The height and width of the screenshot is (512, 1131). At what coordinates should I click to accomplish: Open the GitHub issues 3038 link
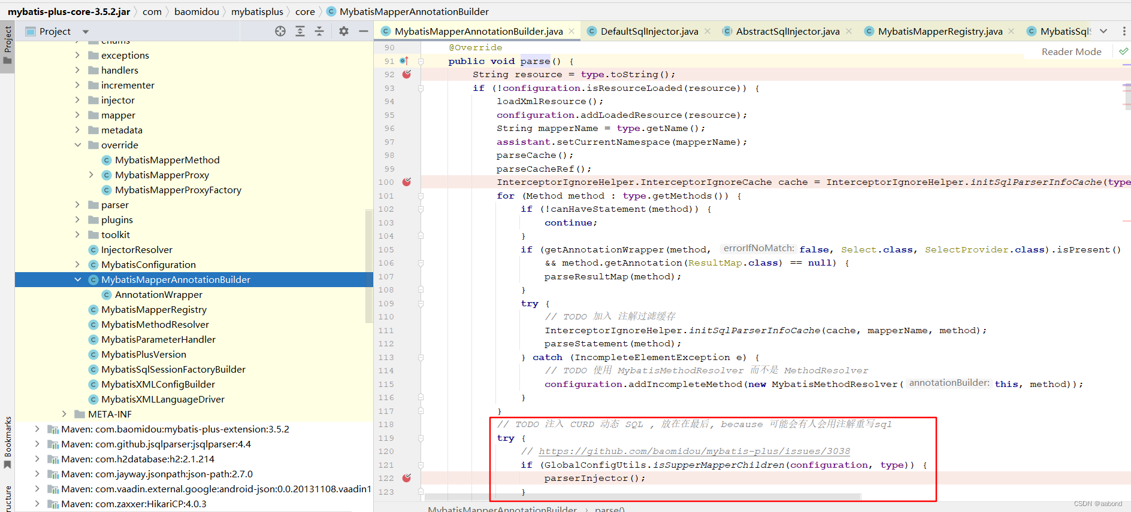(694, 451)
